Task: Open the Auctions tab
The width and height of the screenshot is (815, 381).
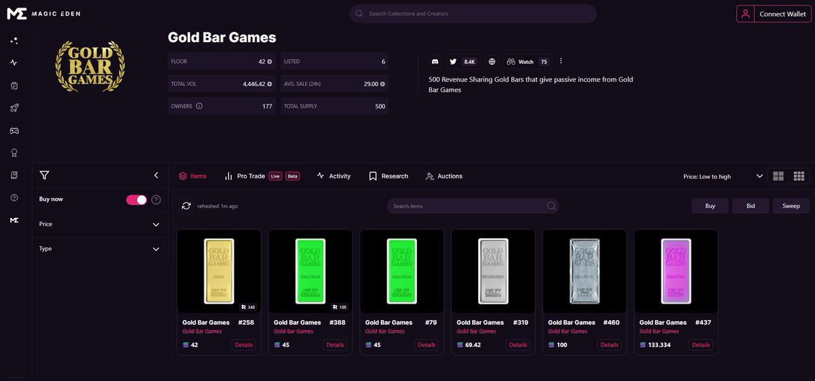Action: coord(444,176)
